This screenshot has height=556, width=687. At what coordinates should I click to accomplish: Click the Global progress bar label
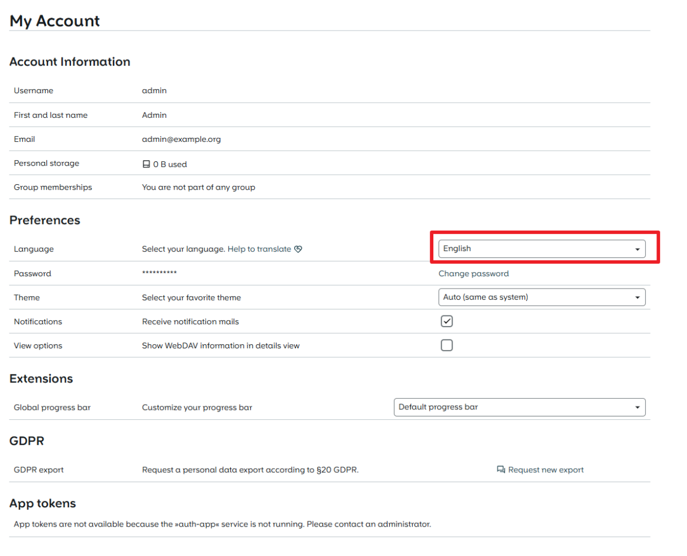52,408
